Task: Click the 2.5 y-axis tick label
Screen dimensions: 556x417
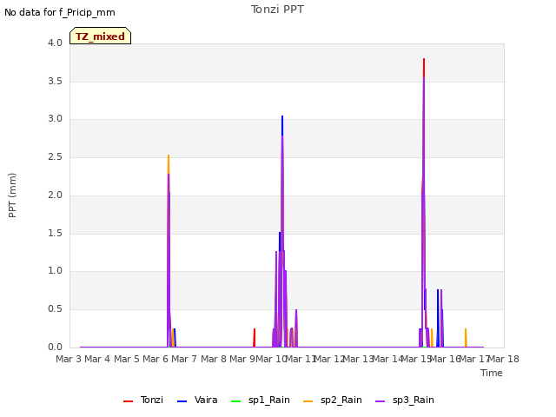Action: point(55,156)
